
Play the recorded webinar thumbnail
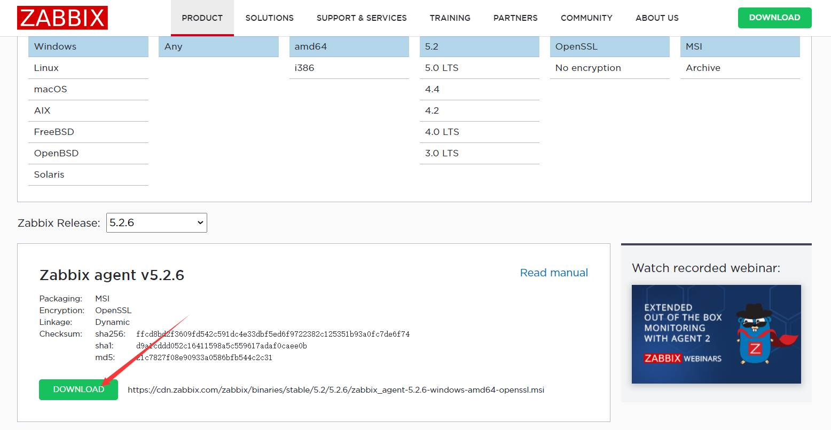coord(716,335)
